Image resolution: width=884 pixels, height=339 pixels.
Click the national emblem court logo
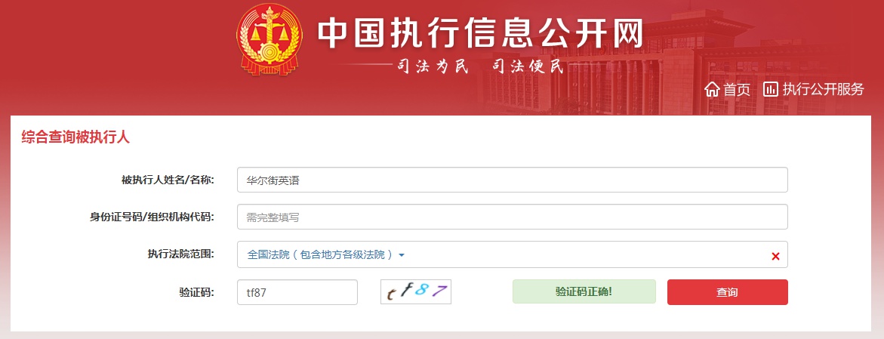coord(270,39)
